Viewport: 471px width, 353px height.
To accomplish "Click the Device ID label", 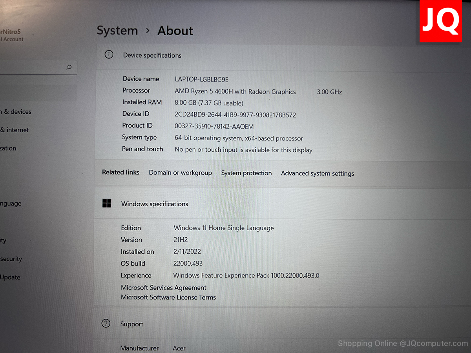I will click(x=136, y=114).
